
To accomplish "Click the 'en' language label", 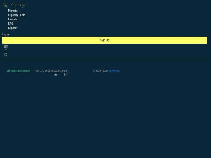I will pos(6,50).
